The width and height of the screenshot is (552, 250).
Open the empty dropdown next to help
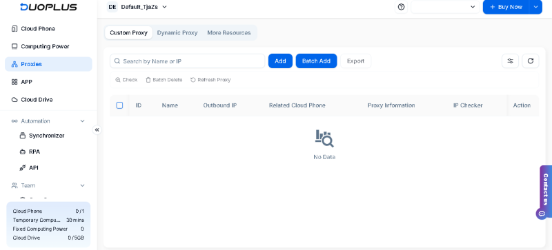tap(445, 7)
